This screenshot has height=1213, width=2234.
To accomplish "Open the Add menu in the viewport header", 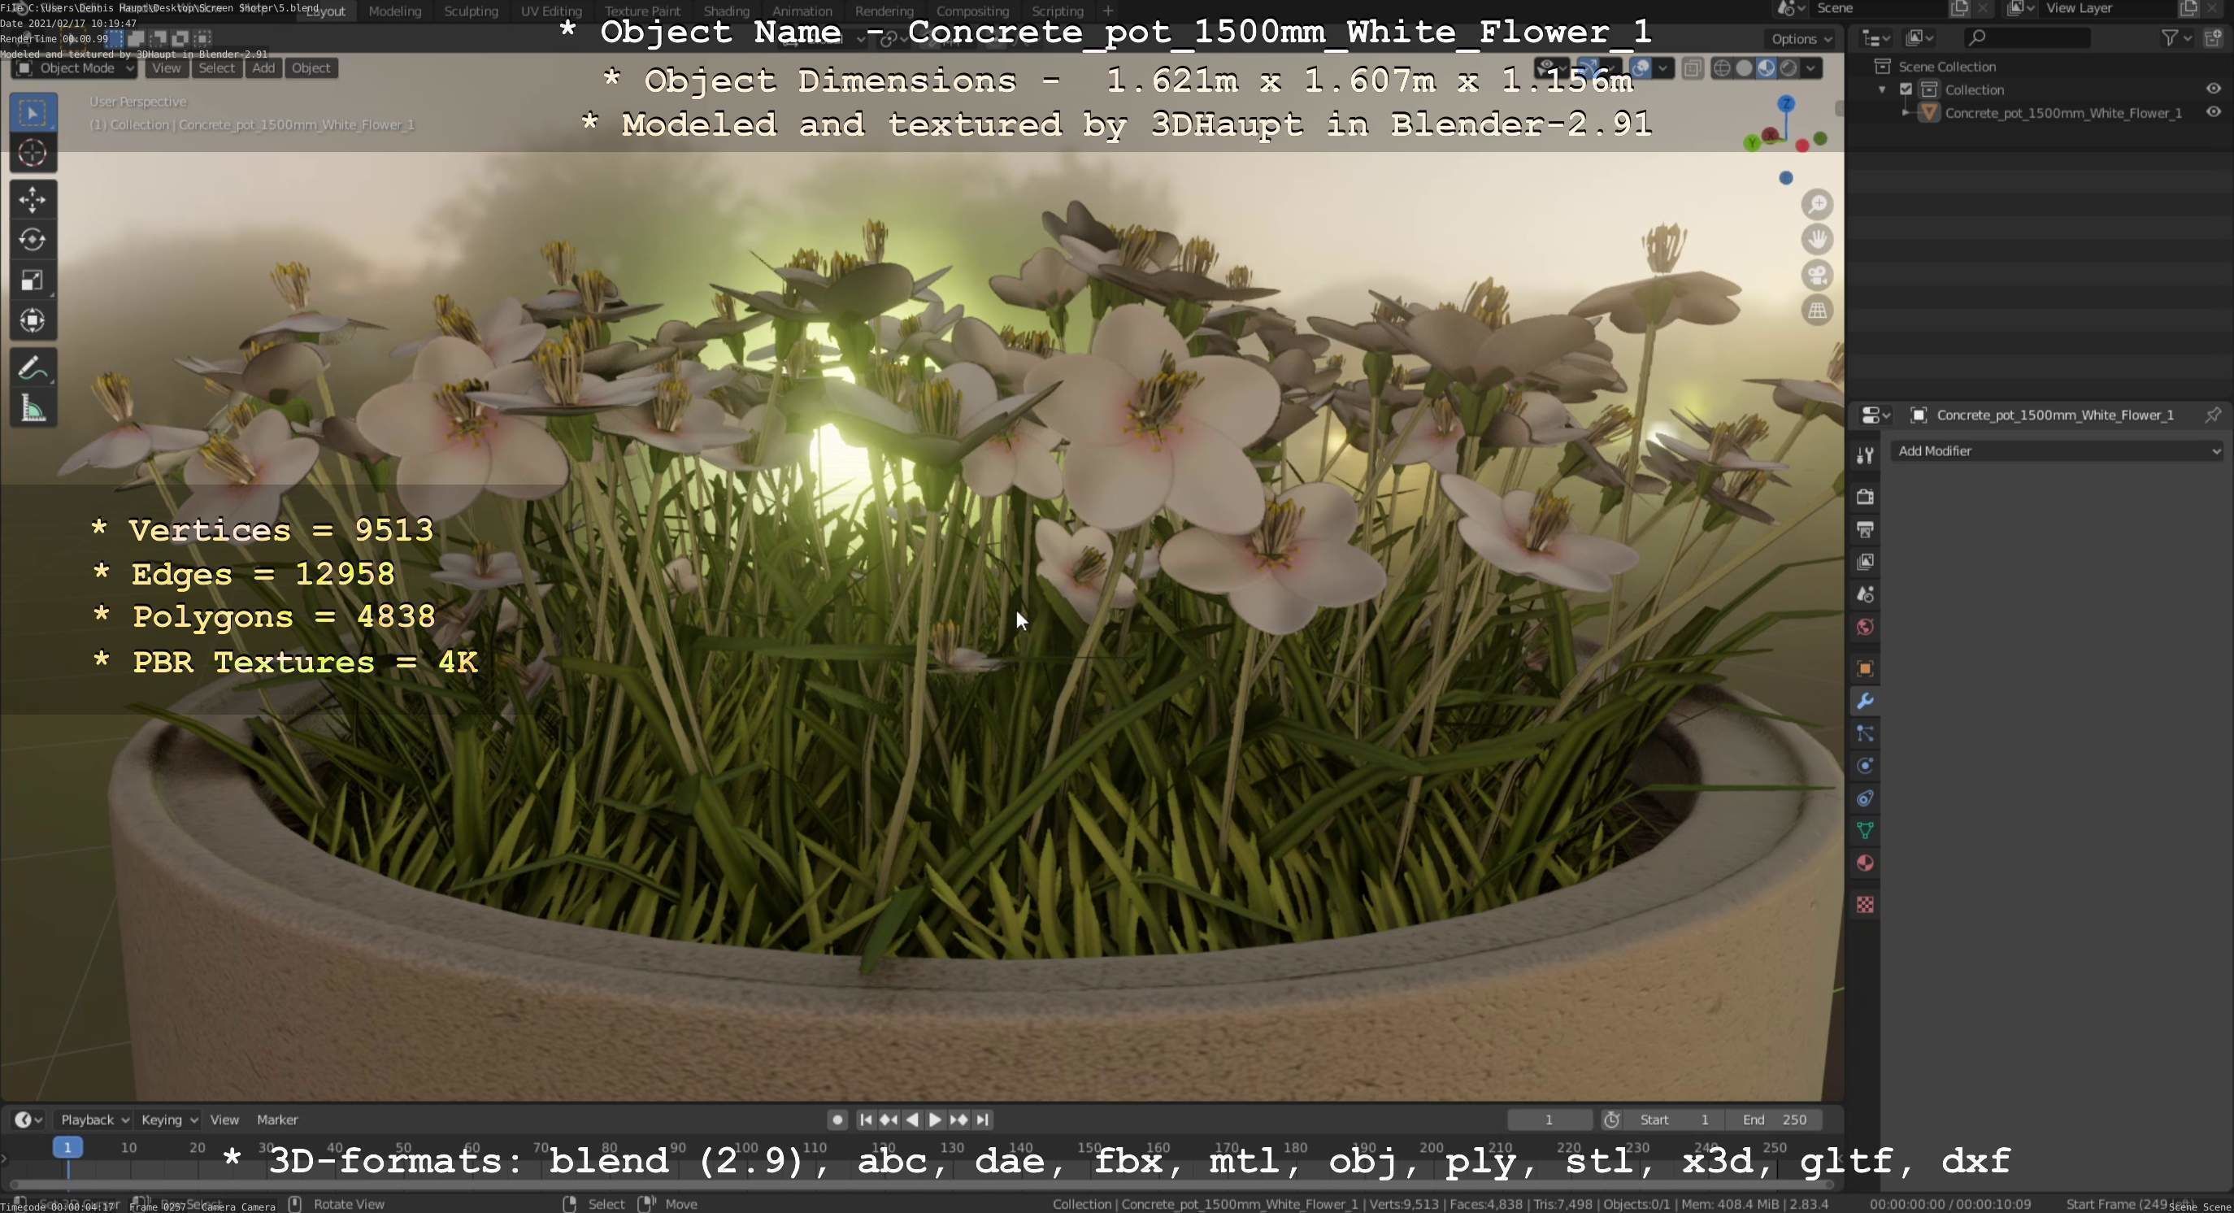I will [x=263, y=67].
